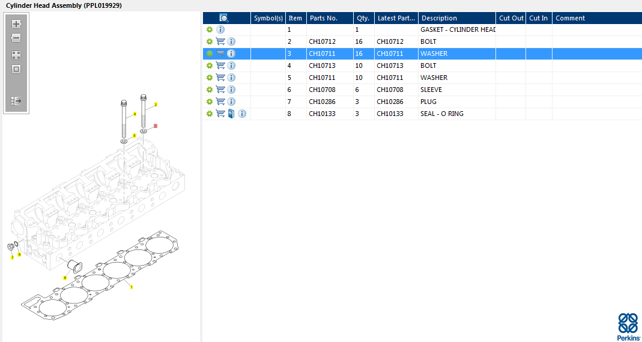Open the parts search magnifier icon in header
This screenshot has height=342, width=642.
tap(224, 18)
